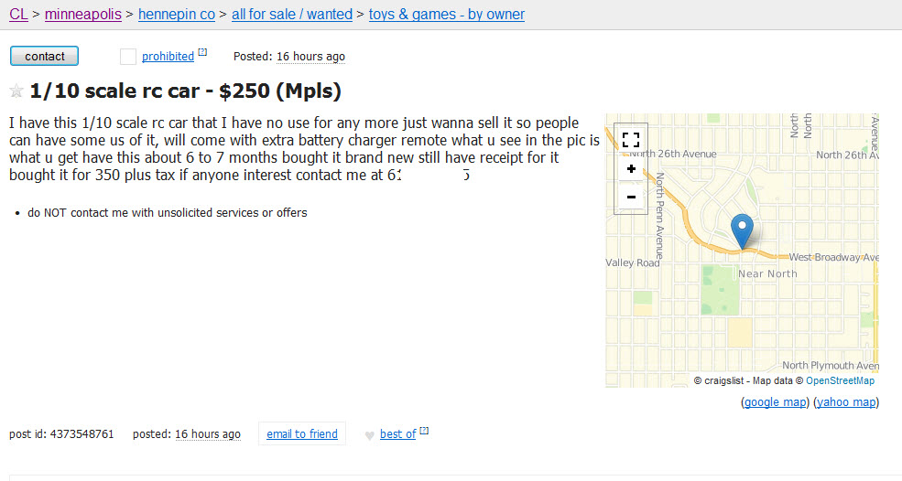902x481 pixels.
Task: Tick the prohibited flag checkbox
Action: [x=127, y=57]
